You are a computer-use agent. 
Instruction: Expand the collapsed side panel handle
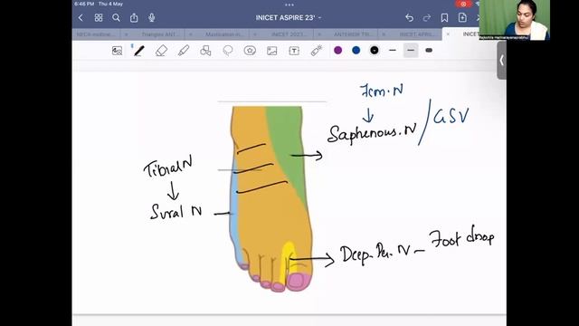[501, 61]
